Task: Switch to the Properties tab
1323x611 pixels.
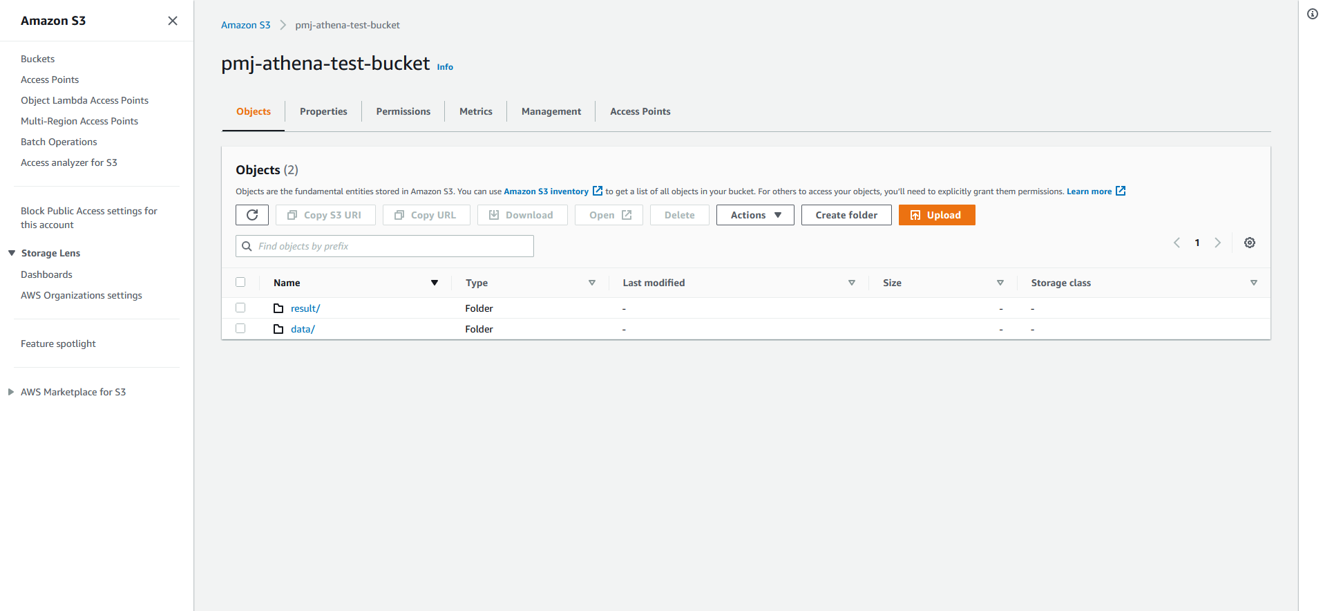Action: coord(323,111)
